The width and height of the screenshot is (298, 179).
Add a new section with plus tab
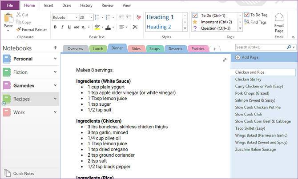(x=215, y=49)
